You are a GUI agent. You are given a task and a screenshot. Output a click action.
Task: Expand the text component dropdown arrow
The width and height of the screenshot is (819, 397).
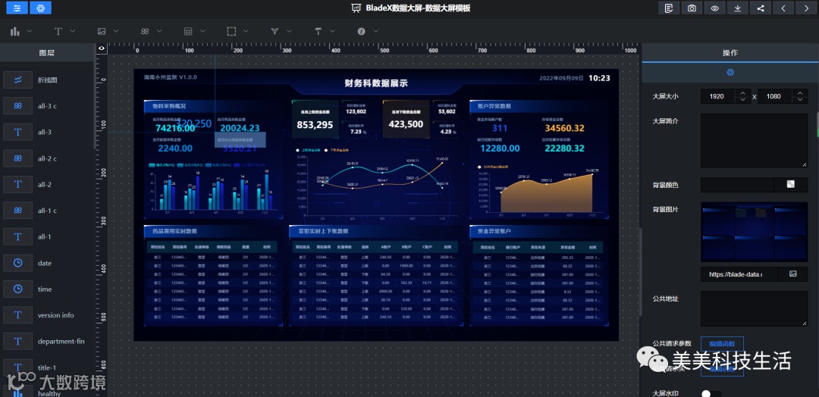[x=73, y=31]
